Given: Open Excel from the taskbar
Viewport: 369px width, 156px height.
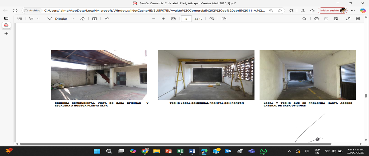Looking at the screenshot, I should 181,151.
